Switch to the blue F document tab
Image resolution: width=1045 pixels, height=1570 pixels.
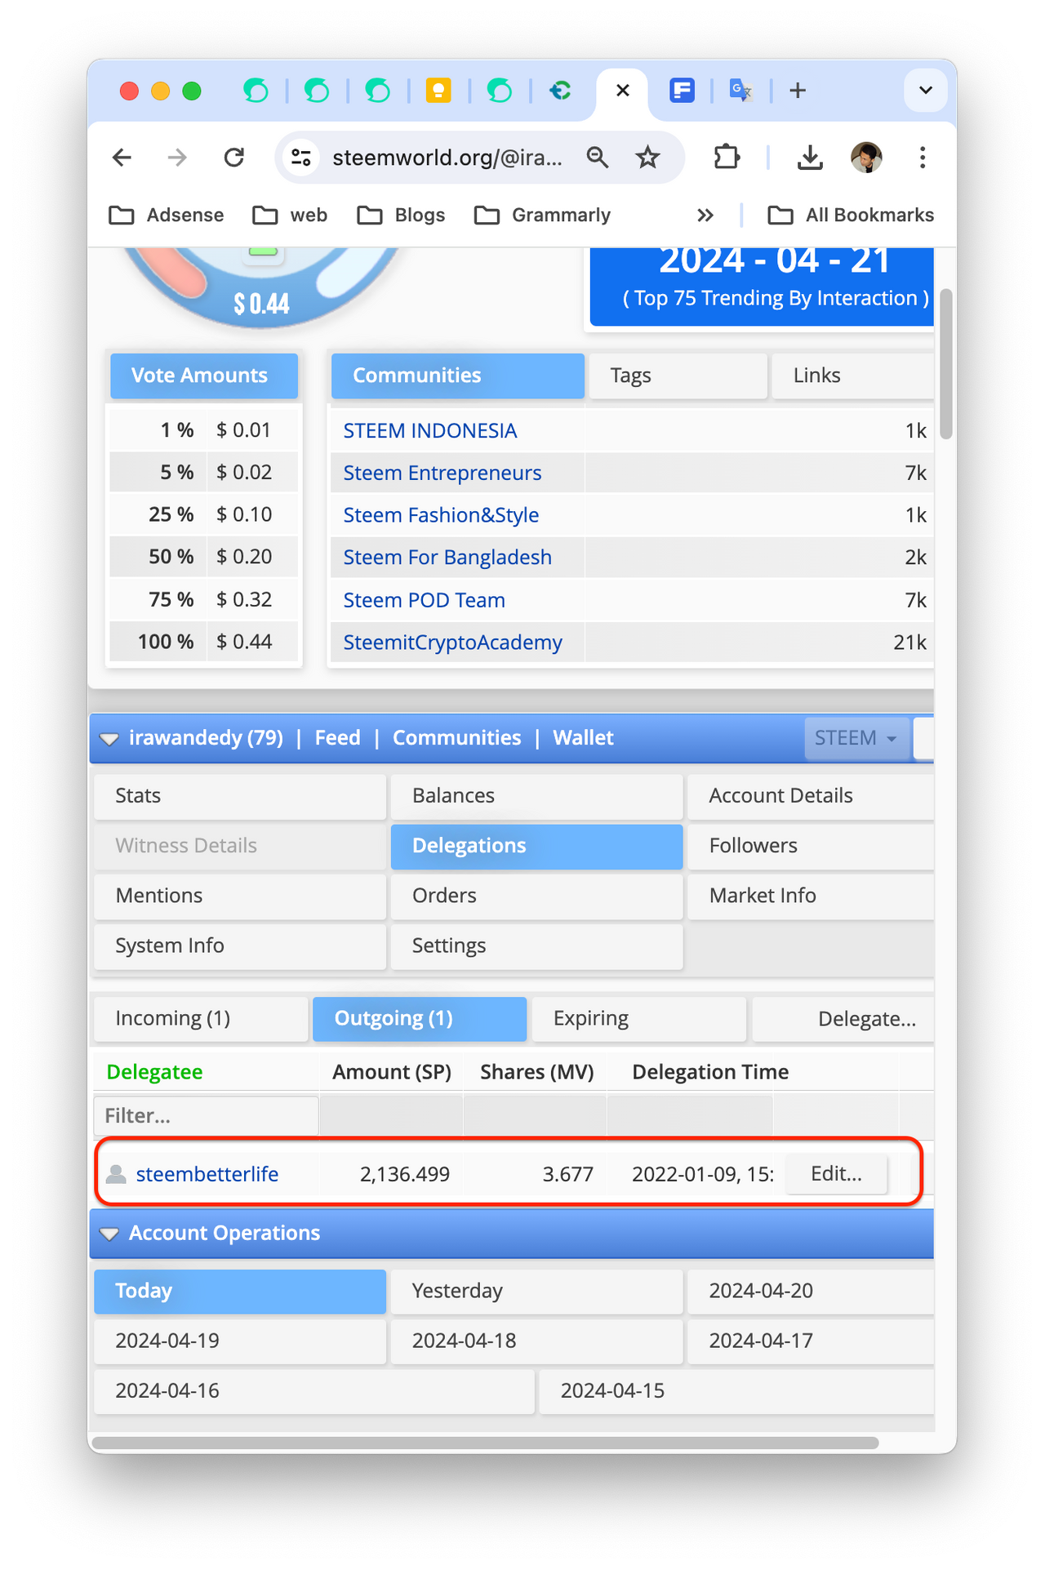(x=682, y=91)
